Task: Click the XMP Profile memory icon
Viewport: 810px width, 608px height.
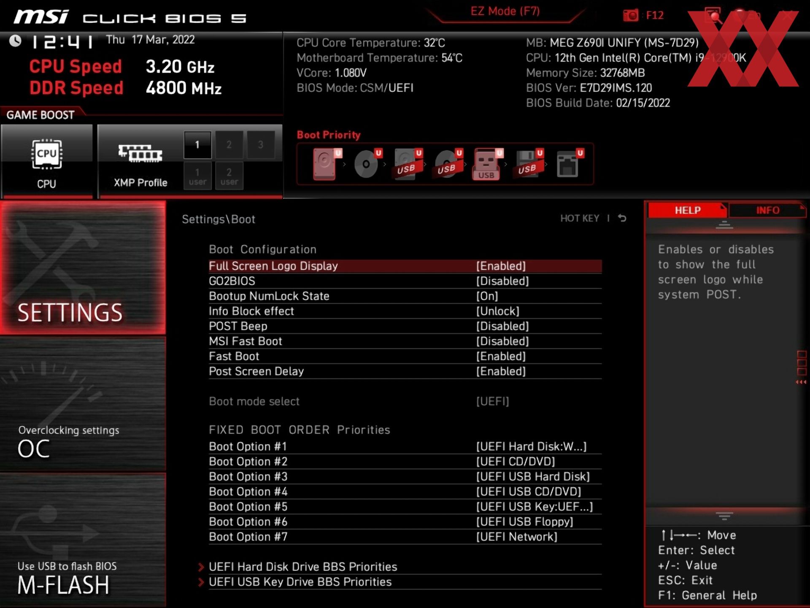Action: coord(140,154)
